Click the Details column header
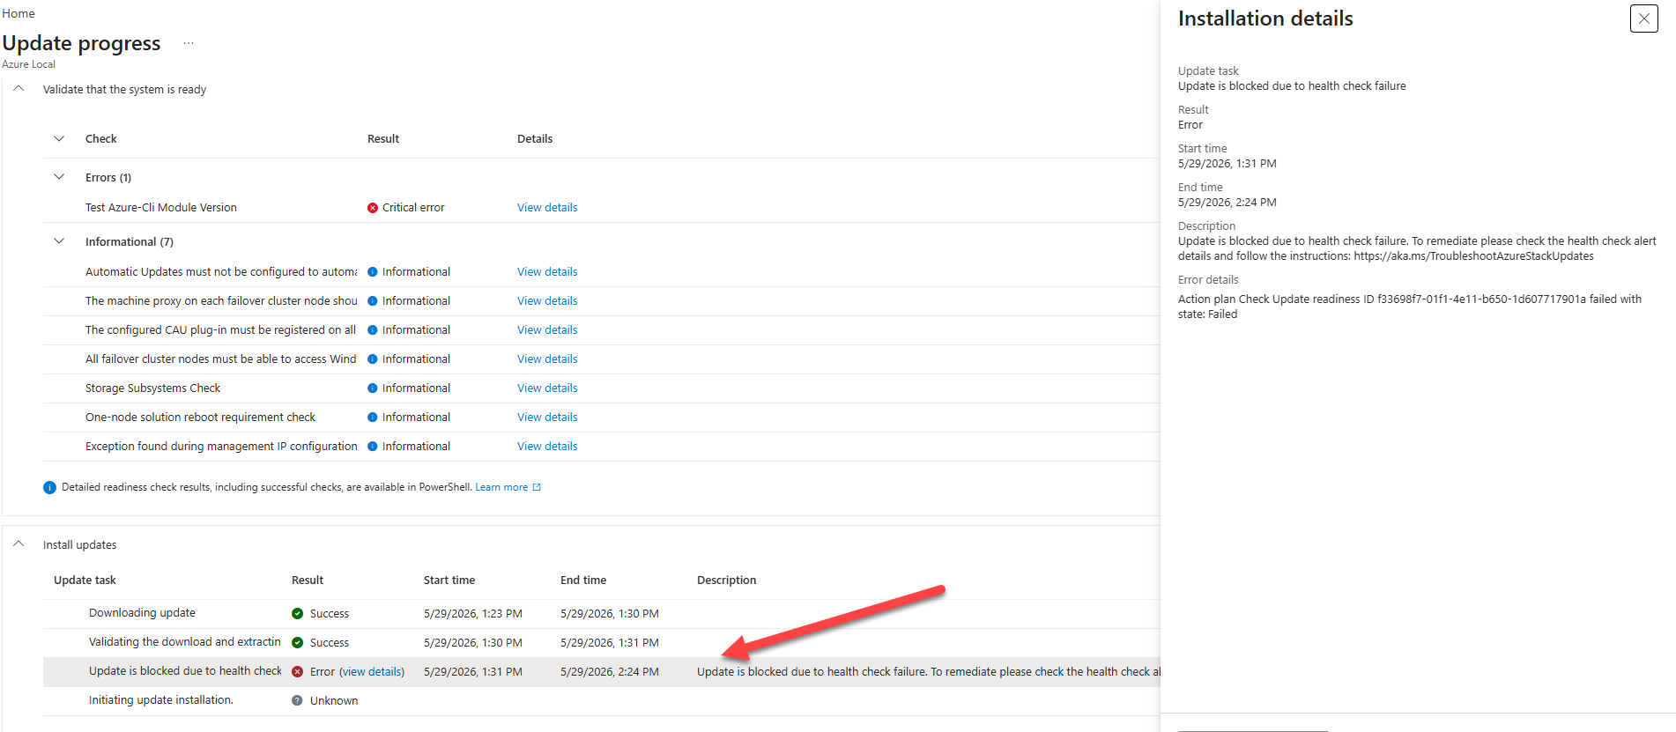1676x732 pixels. [x=535, y=139]
